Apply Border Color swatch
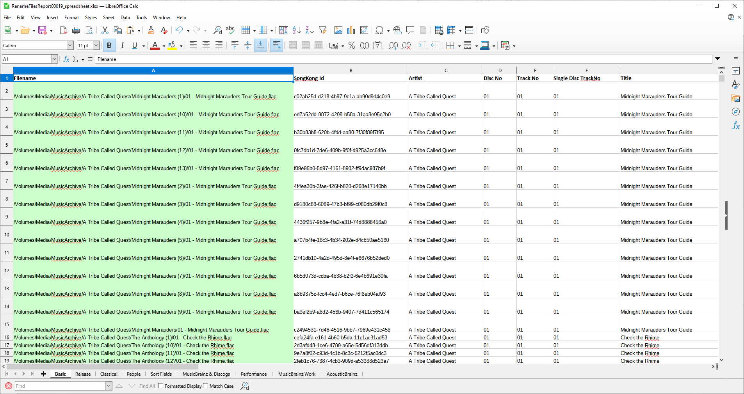The height and width of the screenshot is (394, 744). (485, 46)
